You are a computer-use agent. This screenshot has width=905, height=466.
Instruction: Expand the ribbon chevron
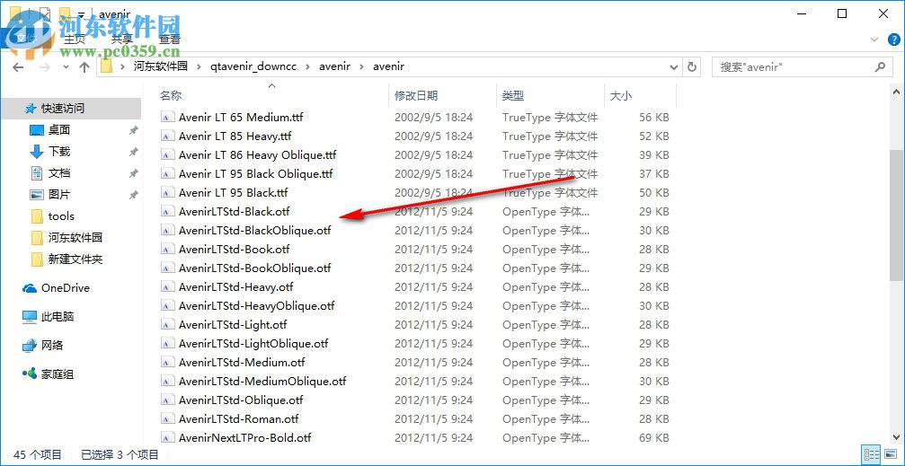(874, 40)
